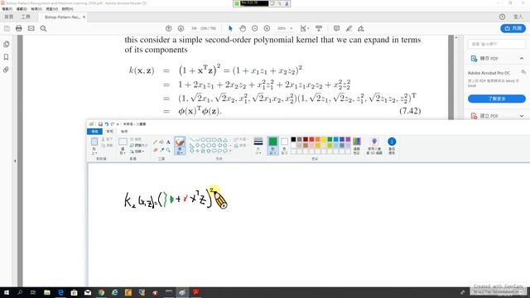530x298 pixels.
Task: Open Edit with Paint 3D button
Action: 374,146
